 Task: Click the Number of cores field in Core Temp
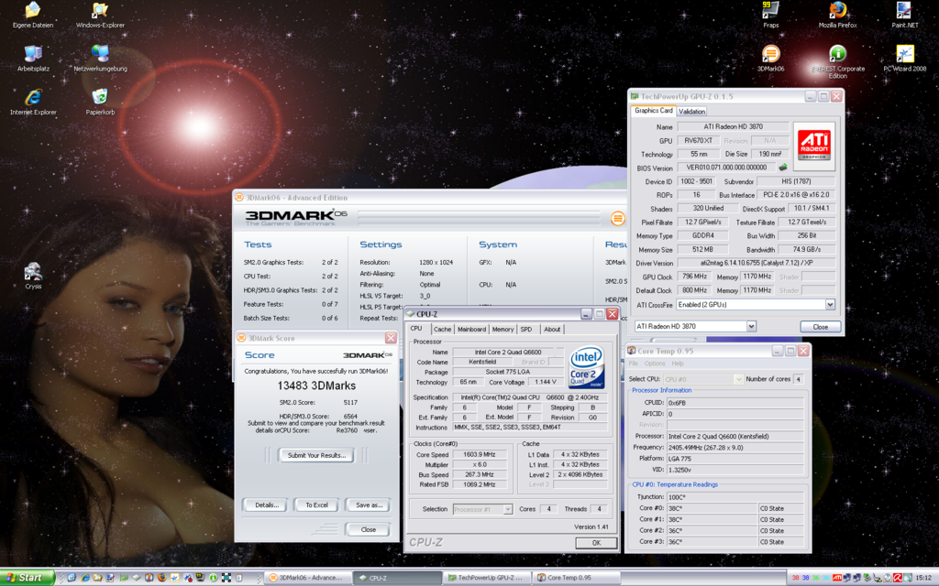[x=799, y=379]
